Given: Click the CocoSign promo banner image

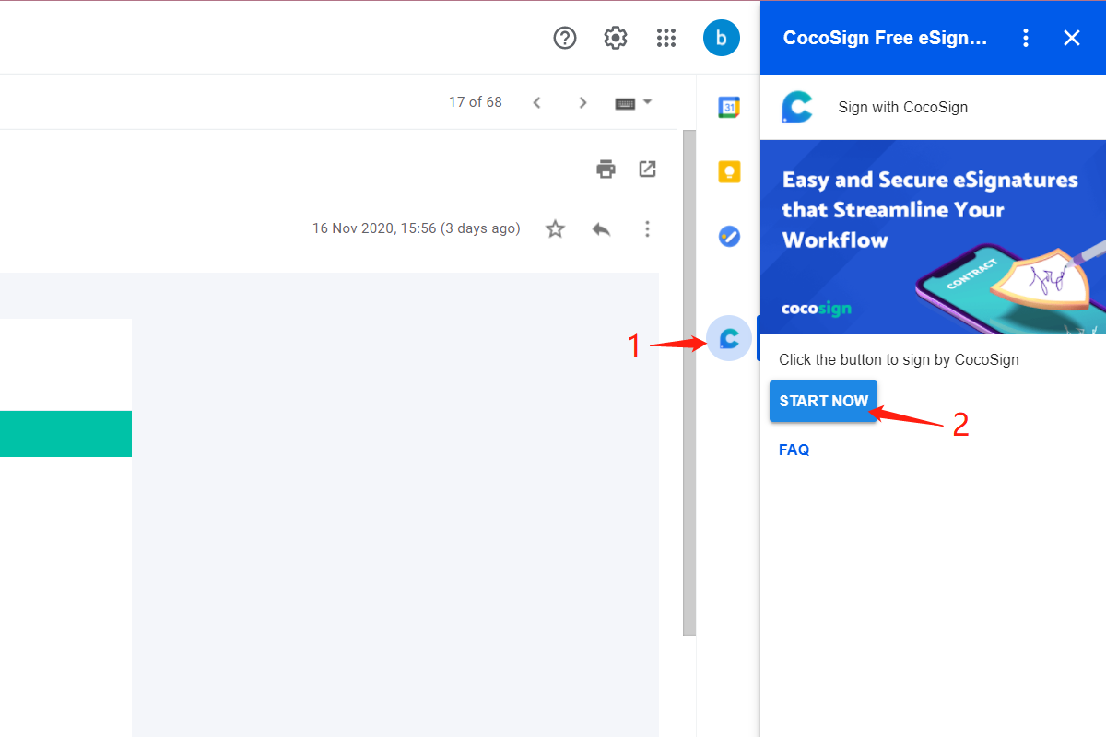Looking at the screenshot, I should (x=933, y=237).
